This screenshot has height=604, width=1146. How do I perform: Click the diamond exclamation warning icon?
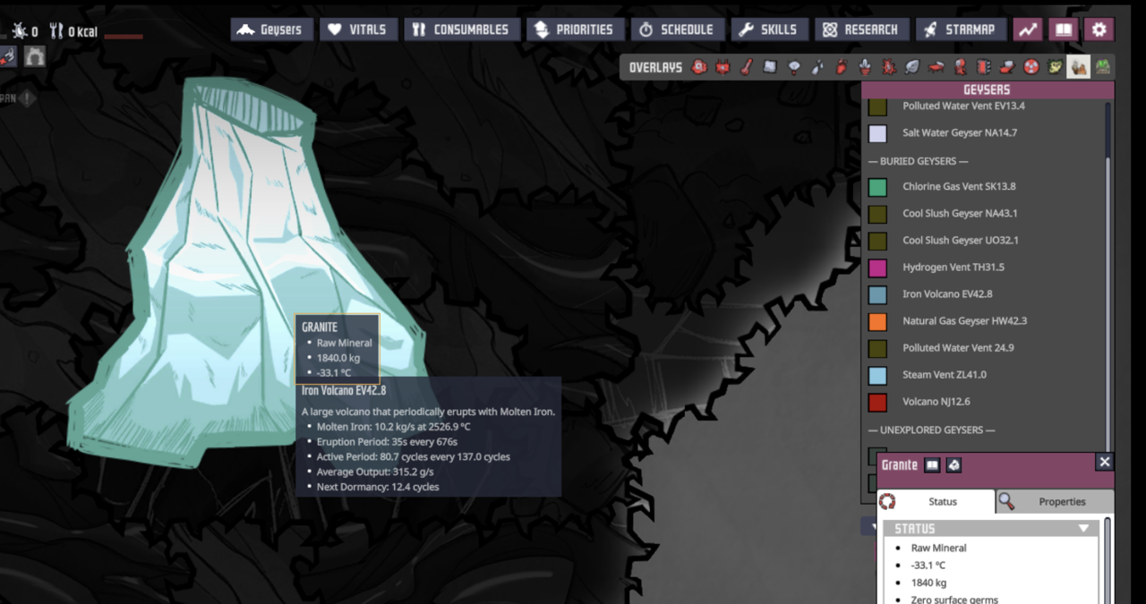[28, 98]
